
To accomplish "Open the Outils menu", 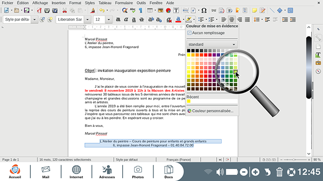I will click(141, 3).
